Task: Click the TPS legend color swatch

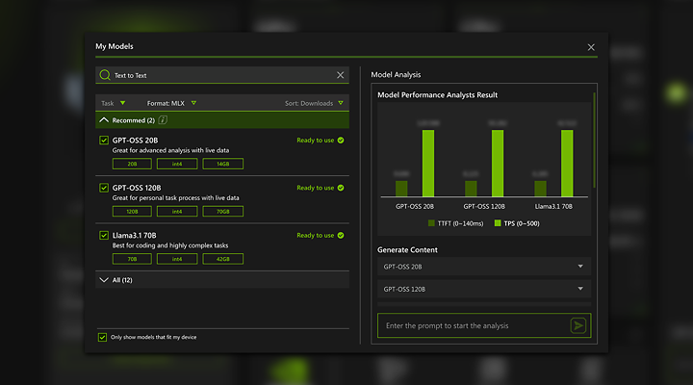Action: [498, 223]
